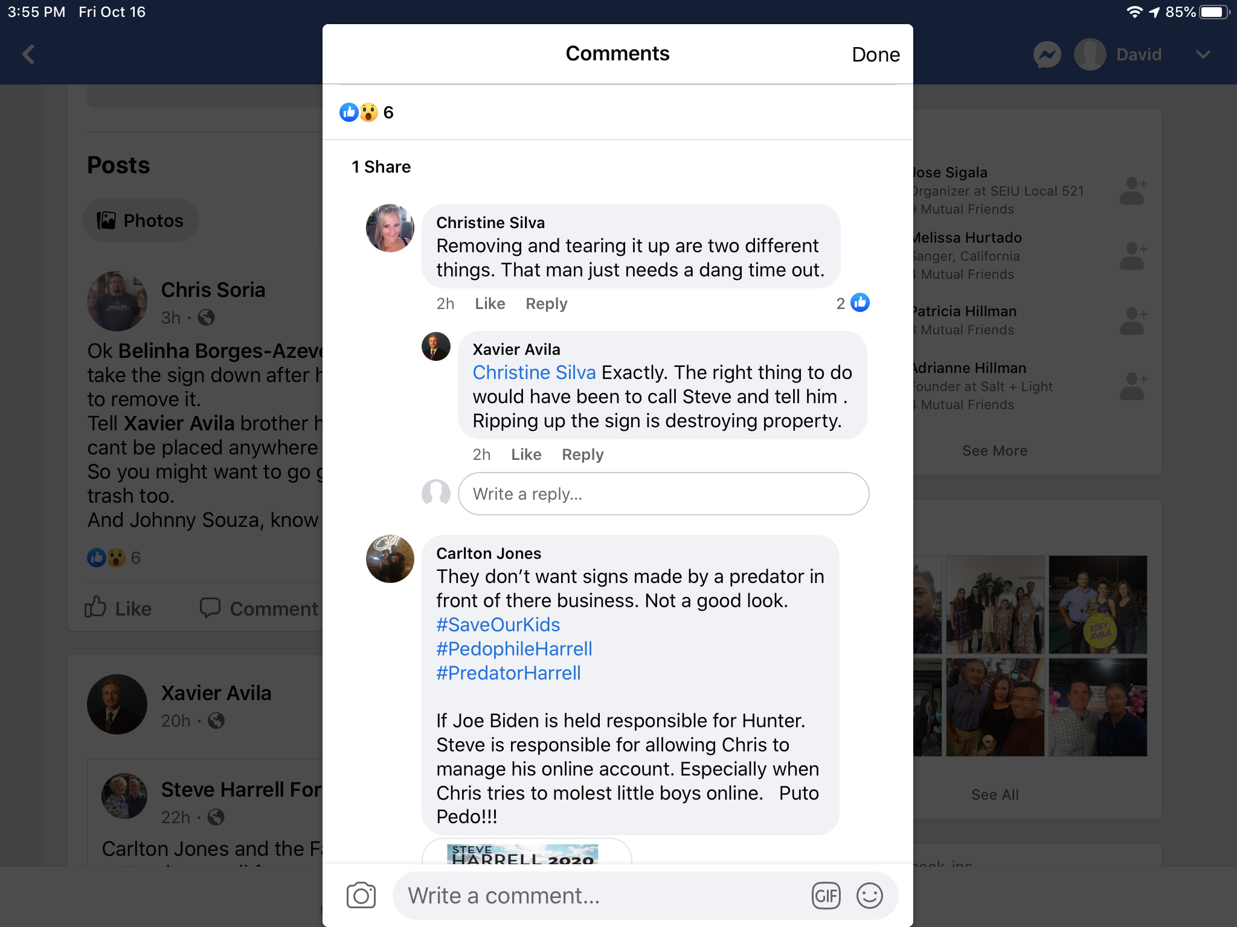Add friend icon next to Melissa Hurtado
Image resolution: width=1237 pixels, height=927 pixels.
coord(1133,256)
